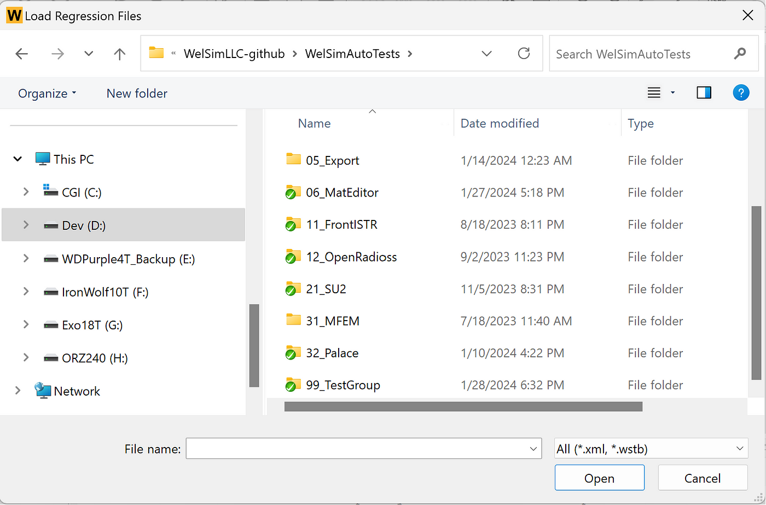Click the 12_OpenRadioss folder name

click(351, 257)
